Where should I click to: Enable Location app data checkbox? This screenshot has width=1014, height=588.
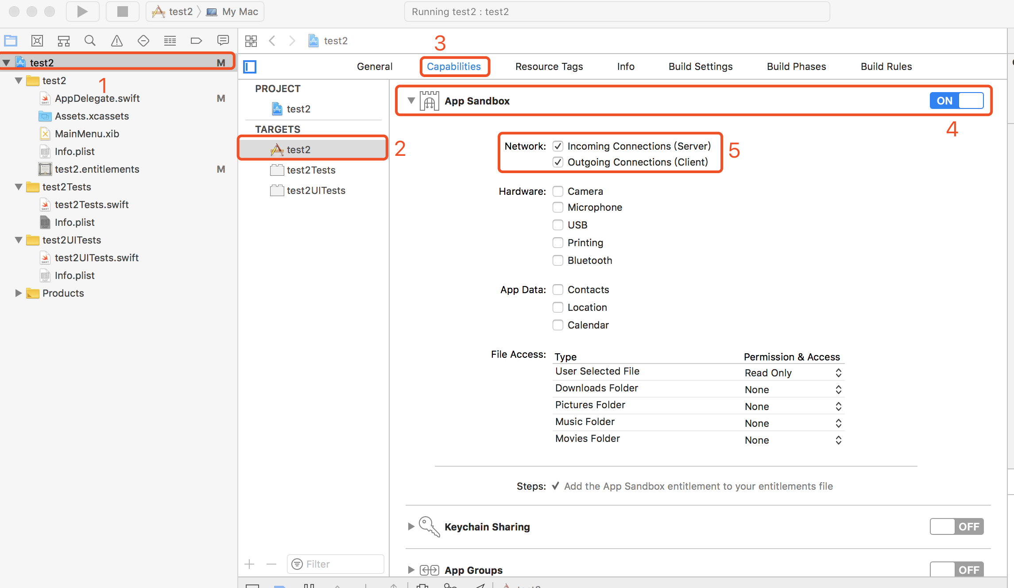(558, 307)
